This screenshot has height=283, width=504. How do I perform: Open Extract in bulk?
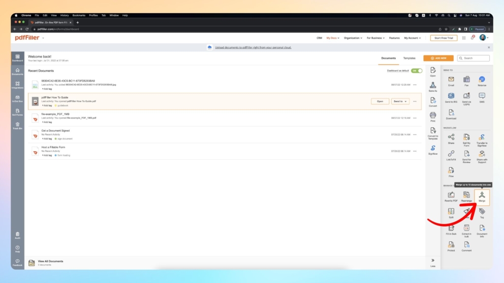click(x=467, y=231)
